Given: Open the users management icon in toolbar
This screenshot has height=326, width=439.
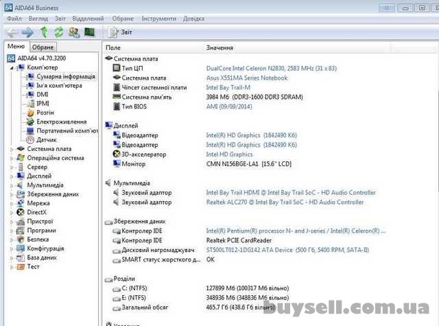Looking at the screenshot, I should point(74,32).
